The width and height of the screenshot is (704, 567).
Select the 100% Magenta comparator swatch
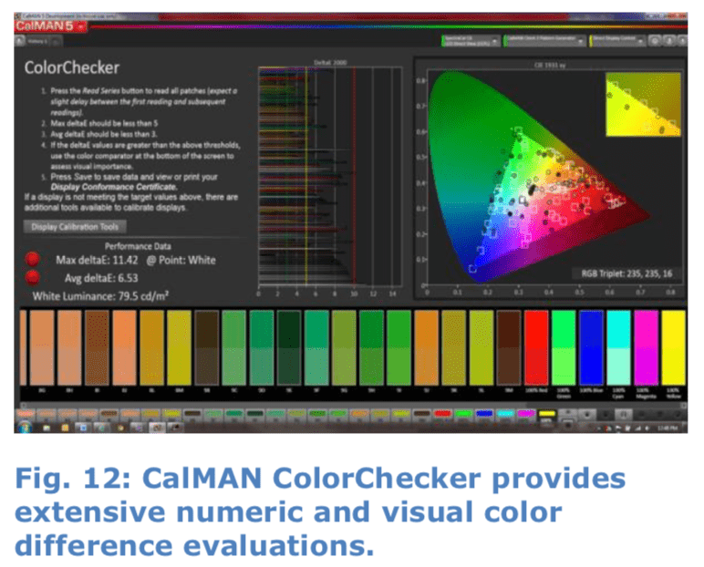pyautogui.click(x=646, y=347)
